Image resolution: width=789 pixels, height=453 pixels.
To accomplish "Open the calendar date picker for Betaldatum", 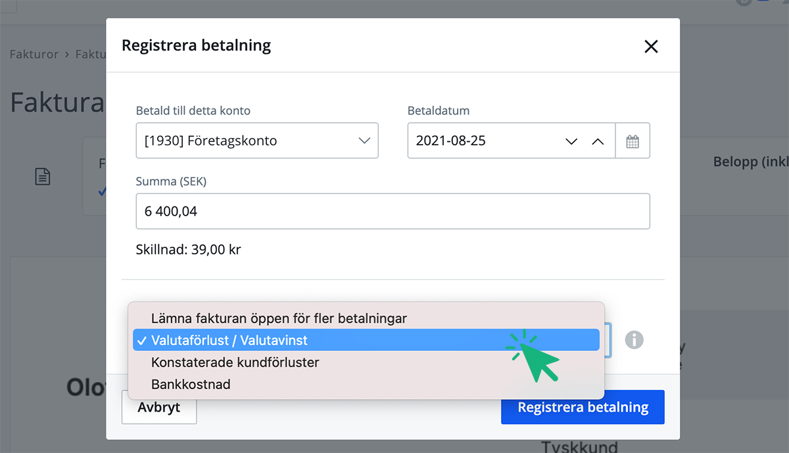I will pos(633,140).
